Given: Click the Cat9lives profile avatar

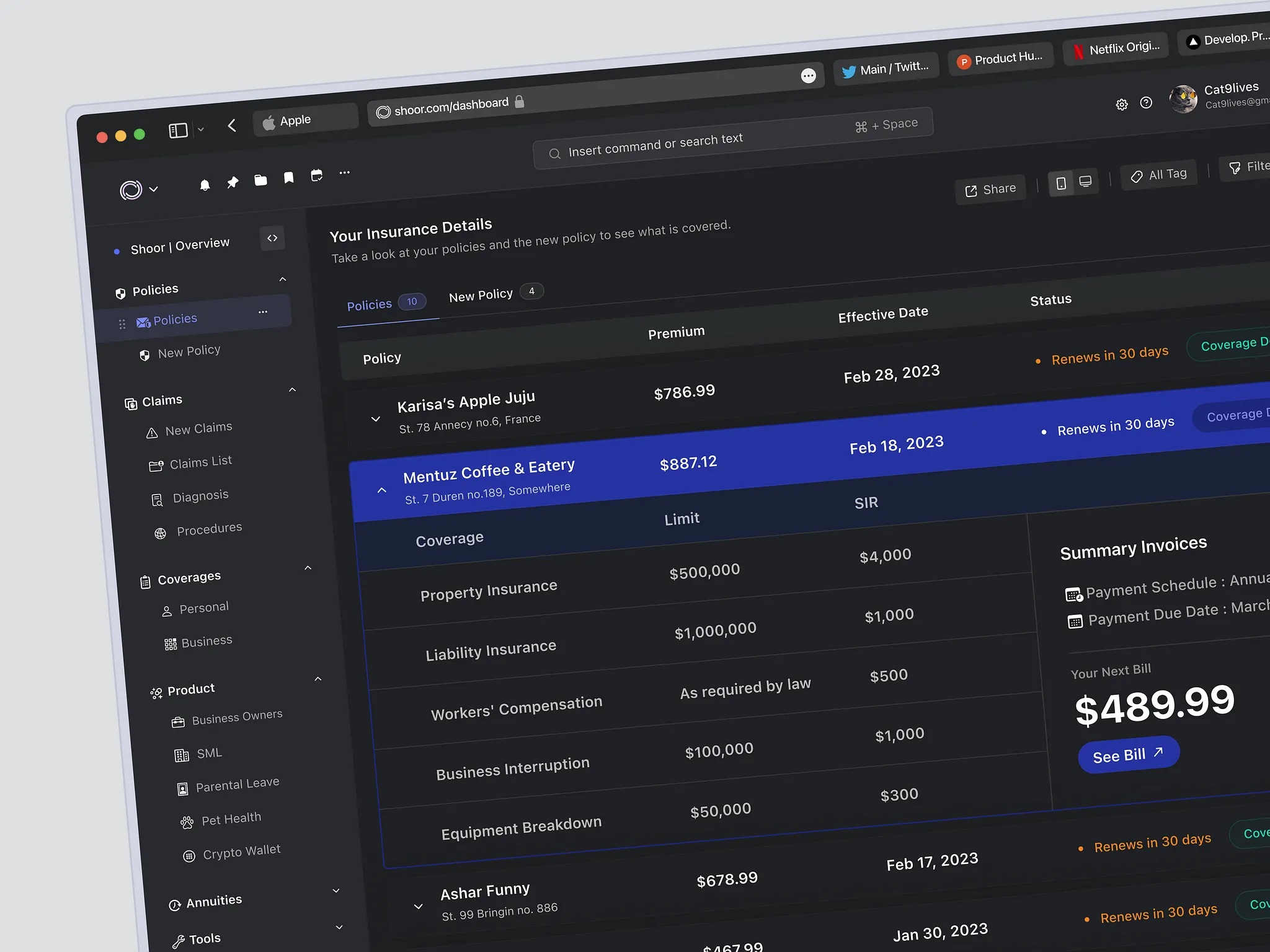Looking at the screenshot, I should [x=1183, y=99].
